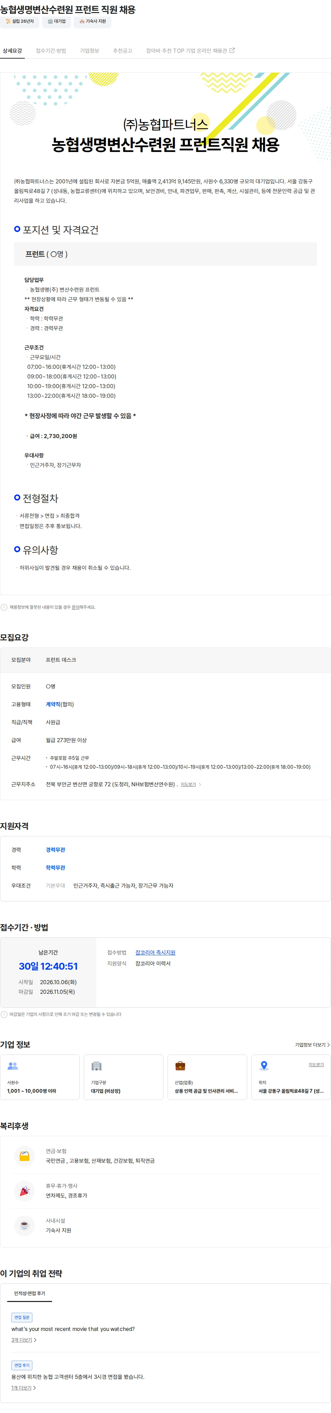Expand 1개 더보기 under interview review
Viewport: 331px width, 1413px height.
(23, 1388)
